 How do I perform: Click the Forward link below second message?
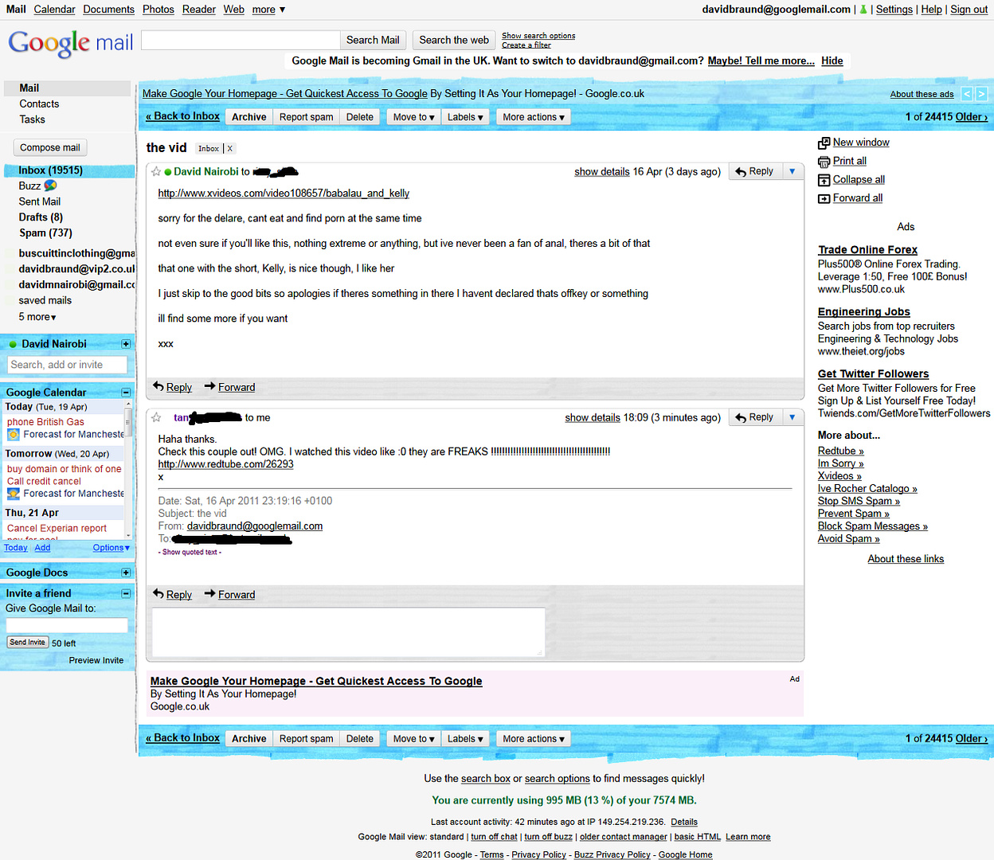pyautogui.click(x=237, y=595)
